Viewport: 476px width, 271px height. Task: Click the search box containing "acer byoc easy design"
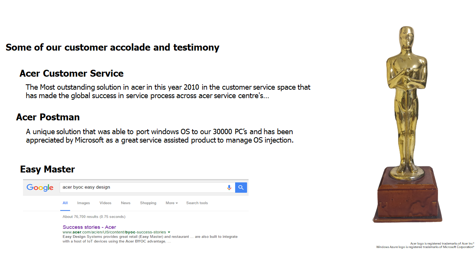[x=147, y=187]
